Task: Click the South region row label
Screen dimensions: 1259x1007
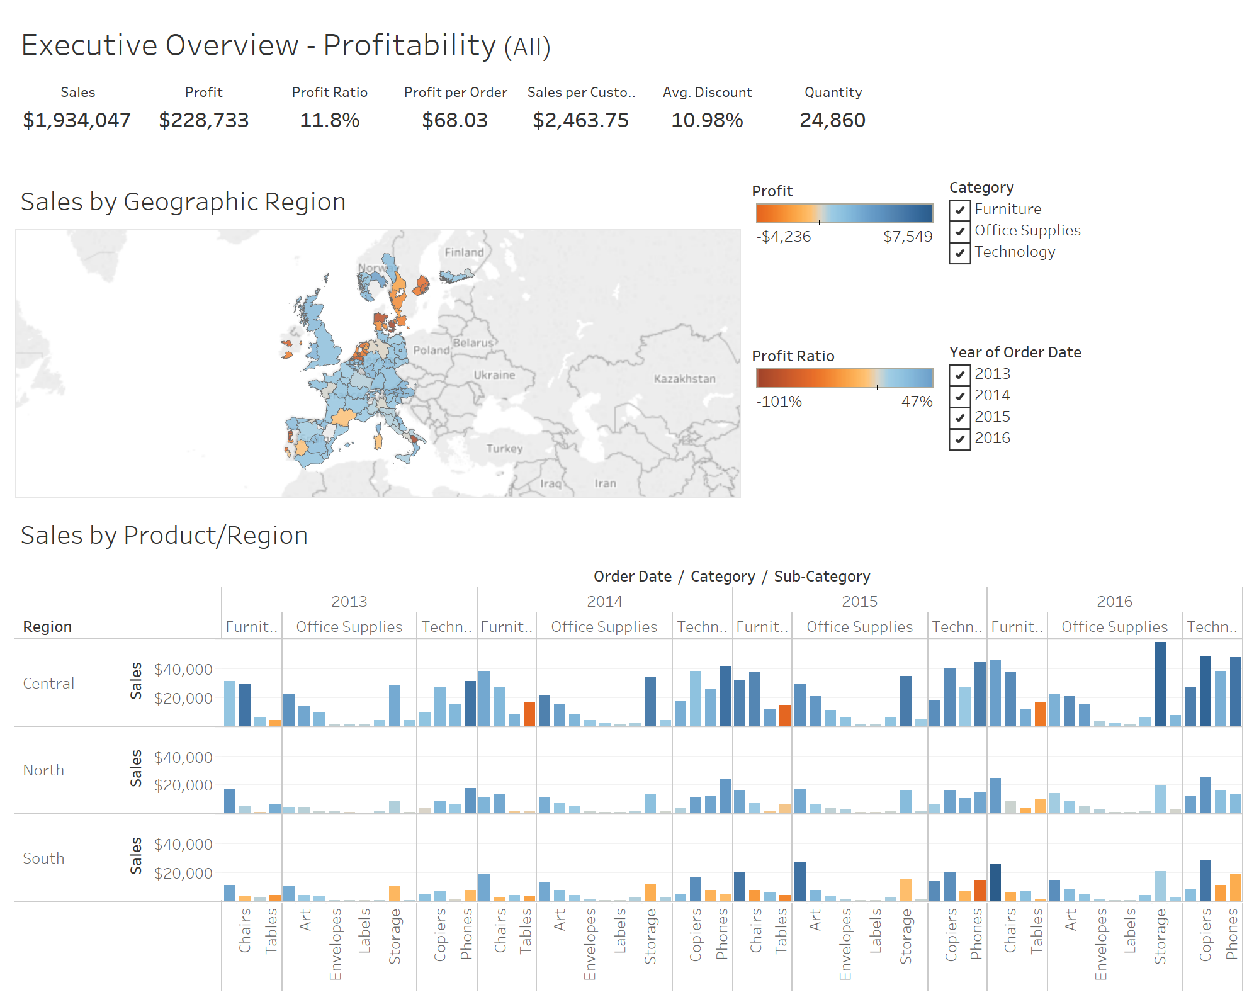Action: (x=43, y=858)
